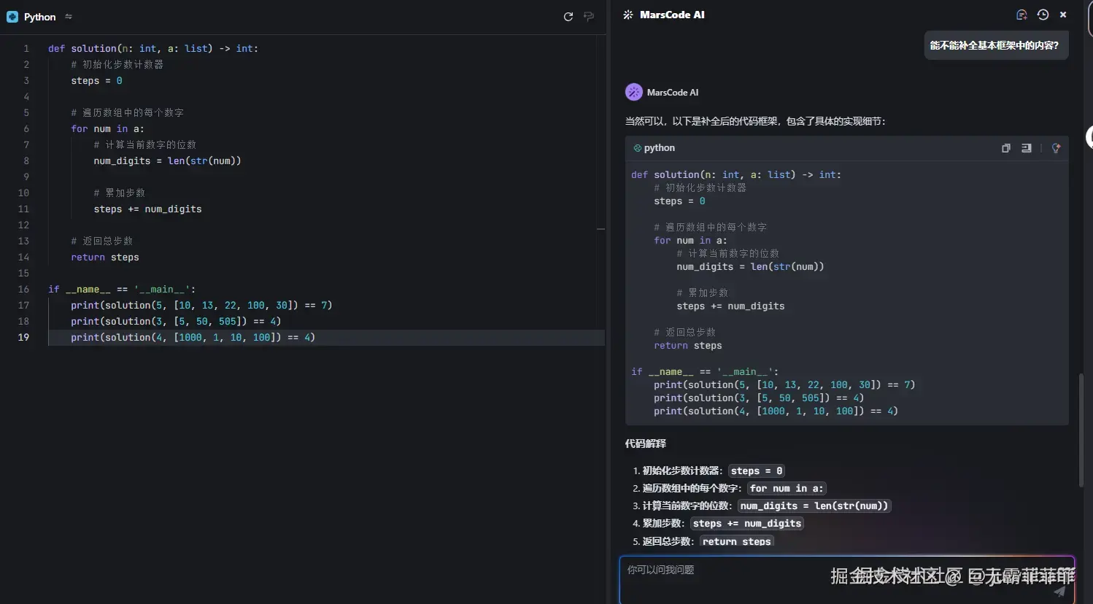Screen dimensions: 1093x604
Task: Click the chat panel vertical scrollbar
Action: coord(1081,430)
